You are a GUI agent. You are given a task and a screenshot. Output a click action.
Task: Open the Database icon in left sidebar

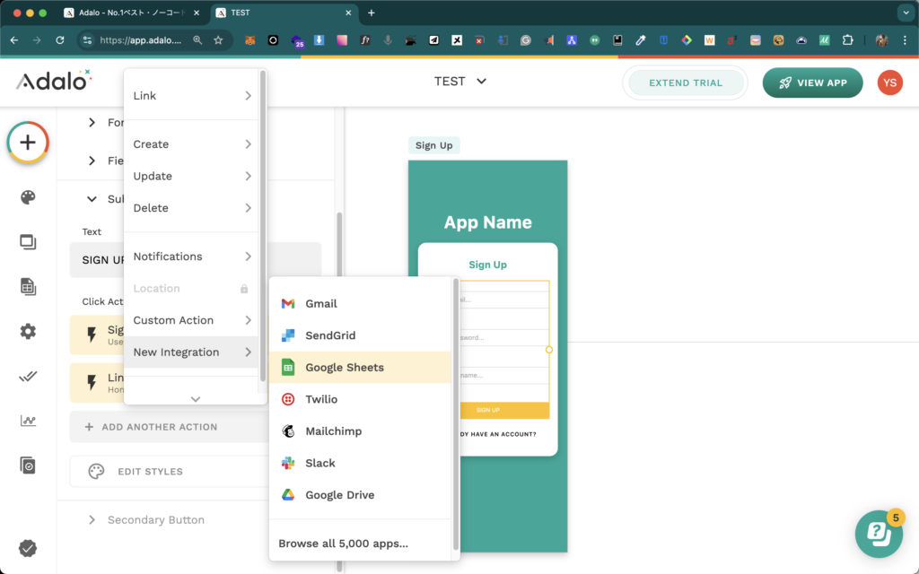pyautogui.click(x=28, y=286)
